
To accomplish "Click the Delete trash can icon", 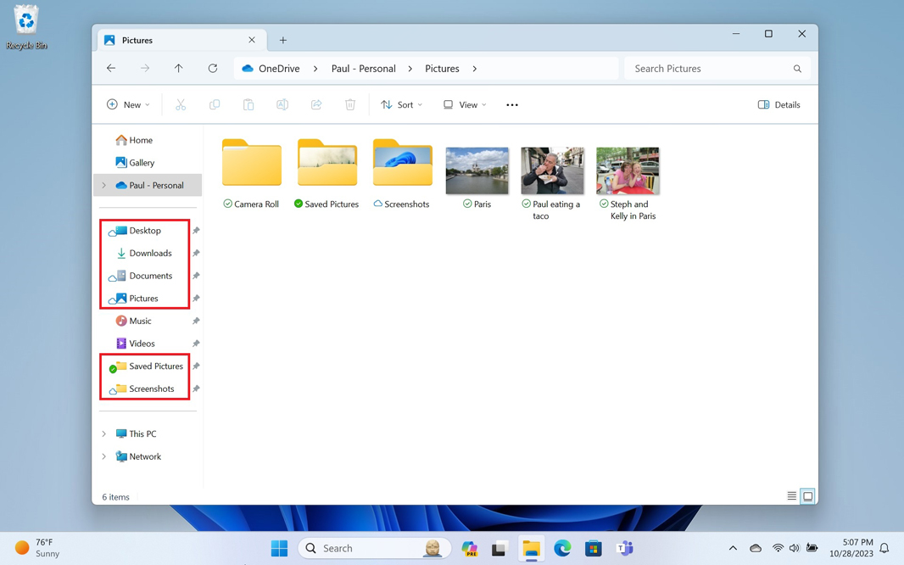I will tap(350, 105).
